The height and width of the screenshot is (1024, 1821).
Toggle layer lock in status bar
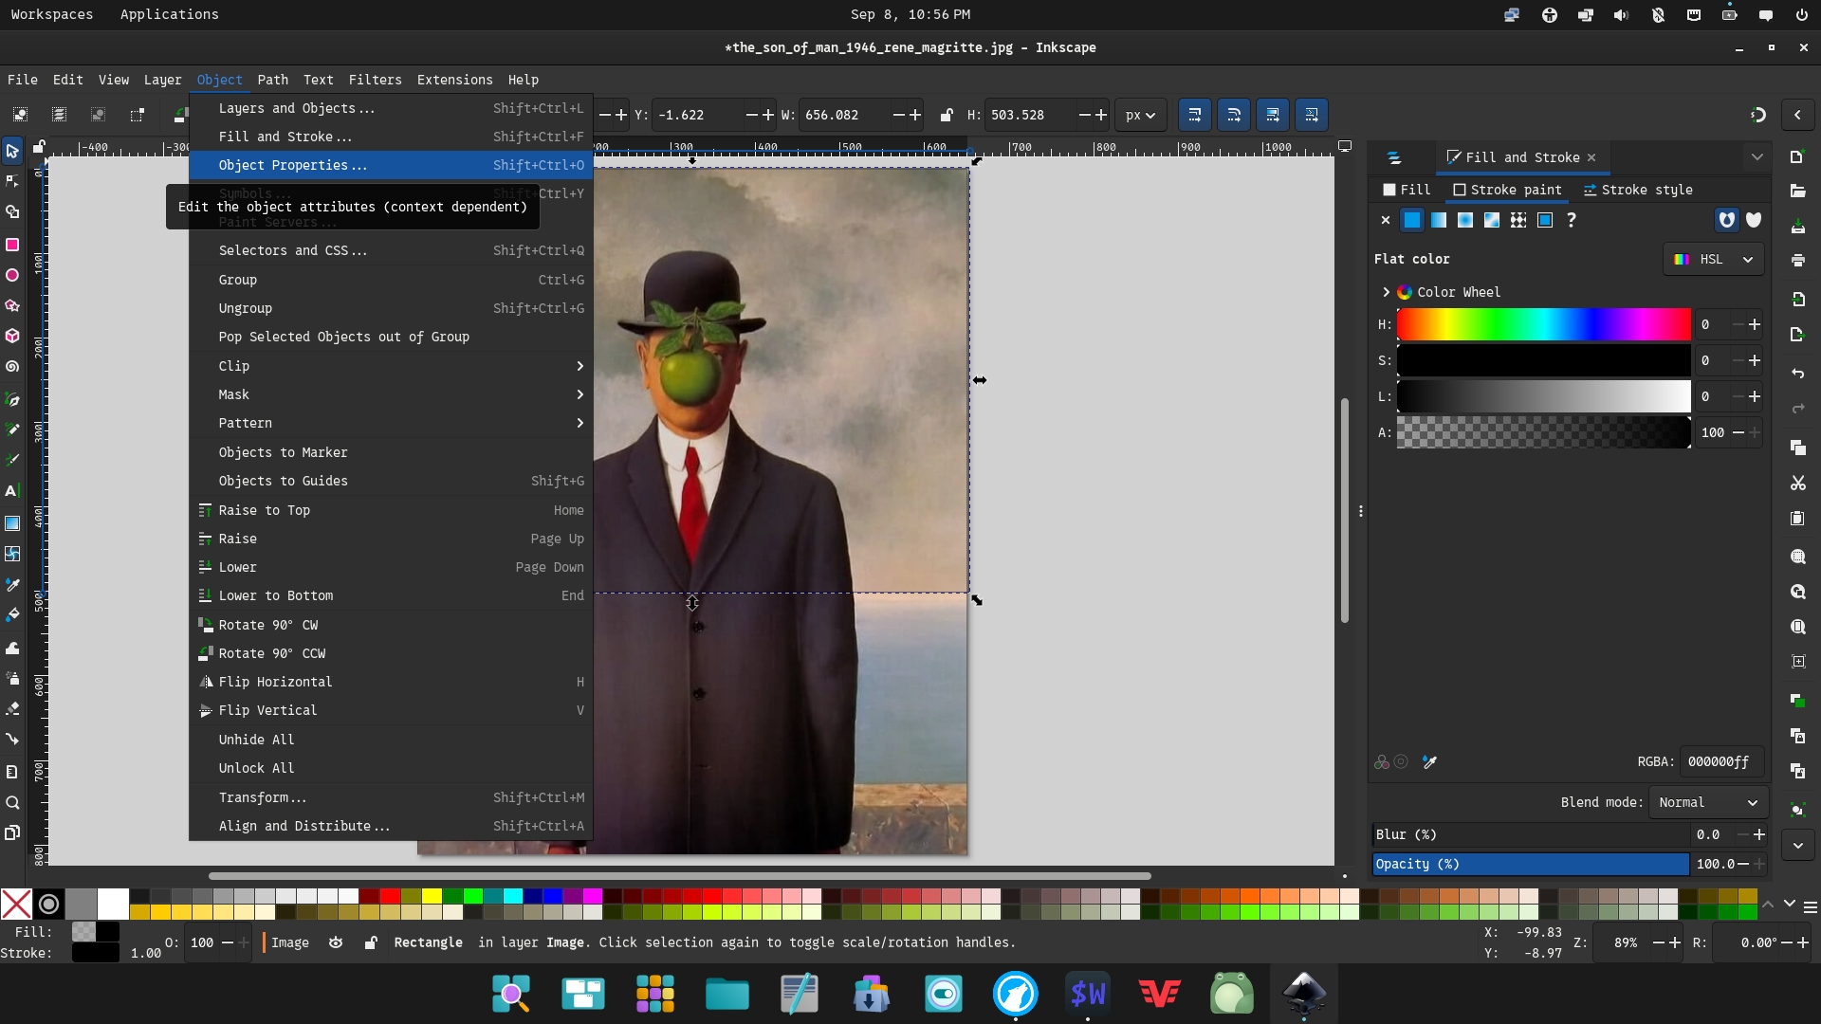click(x=371, y=942)
